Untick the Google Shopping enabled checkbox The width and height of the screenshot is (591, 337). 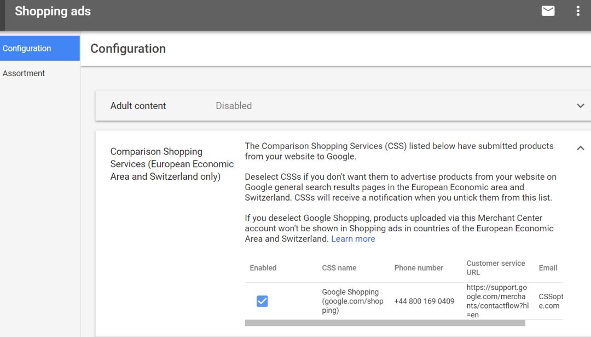(262, 301)
